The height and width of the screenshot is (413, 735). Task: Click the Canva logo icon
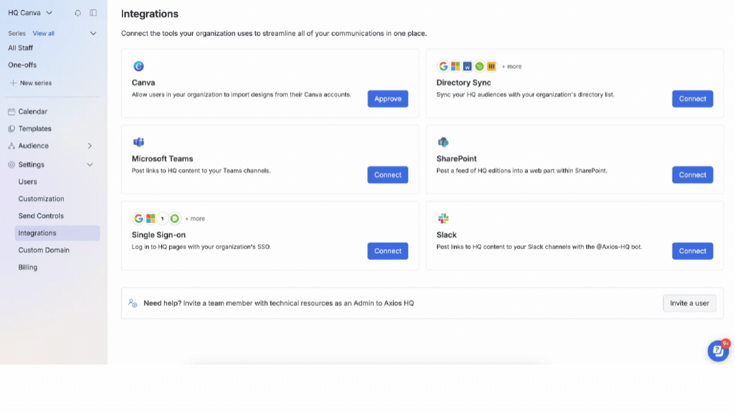[138, 66]
